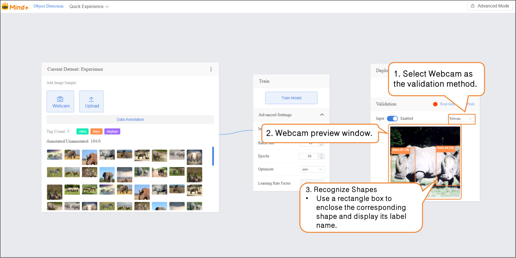Click the Train Model button
The width and height of the screenshot is (516, 258).
click(x=291, y=98)
